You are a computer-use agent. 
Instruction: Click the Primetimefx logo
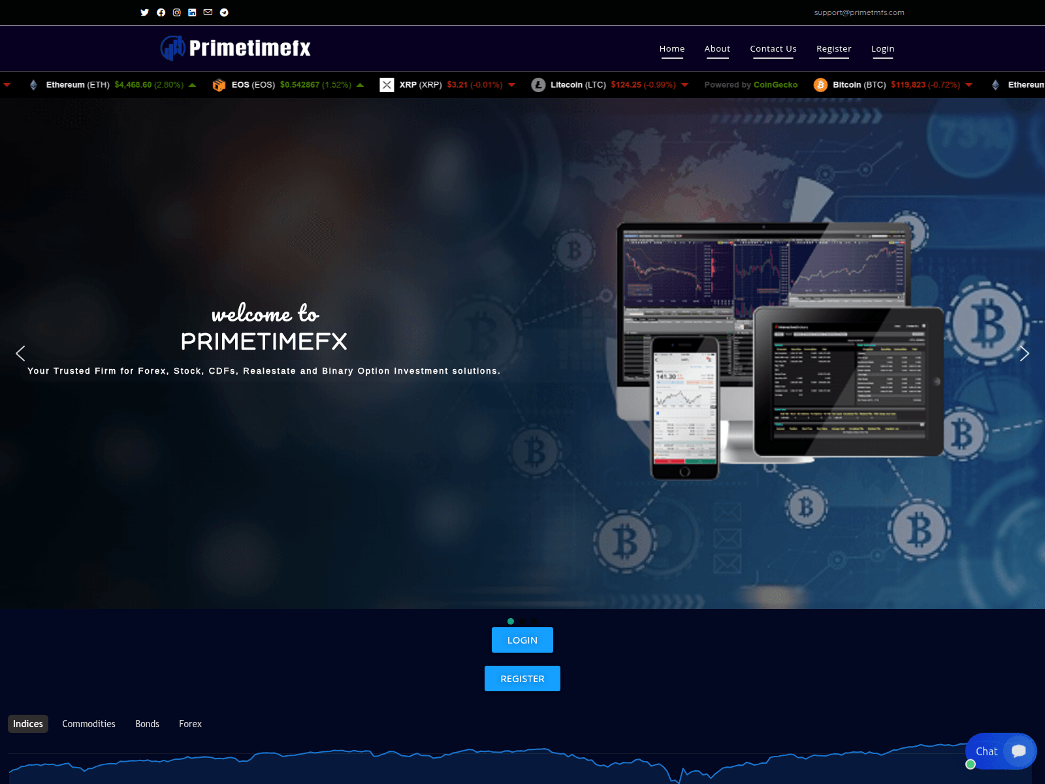236,48
